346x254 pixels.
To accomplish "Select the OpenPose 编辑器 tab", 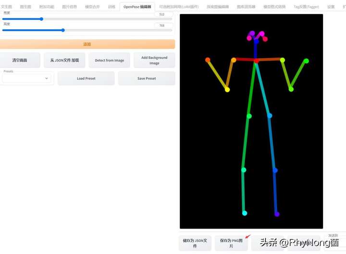I will coord(137,7).
